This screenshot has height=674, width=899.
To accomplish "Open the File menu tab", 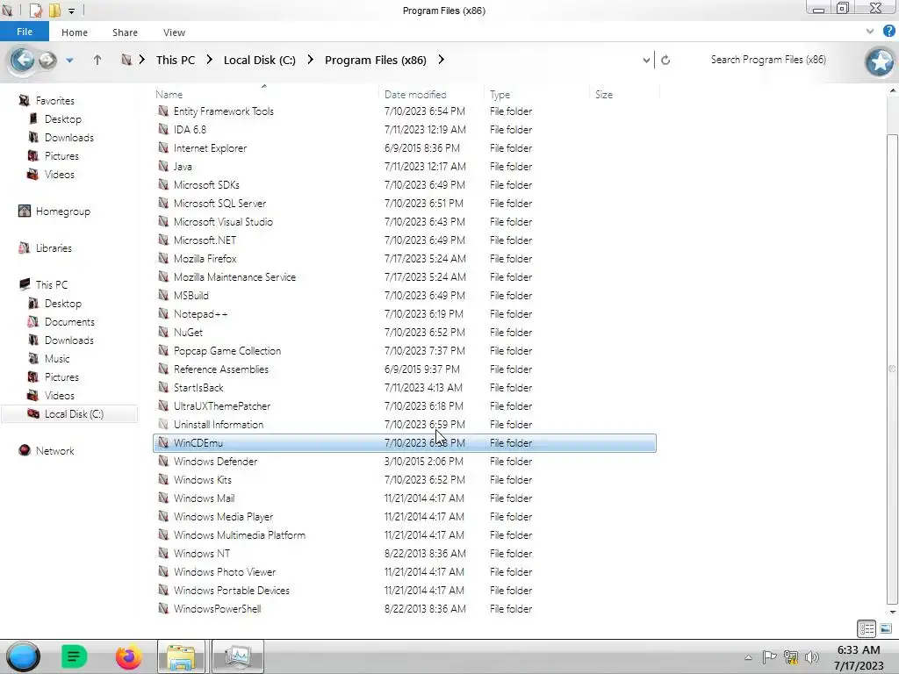I will [24, 32].
